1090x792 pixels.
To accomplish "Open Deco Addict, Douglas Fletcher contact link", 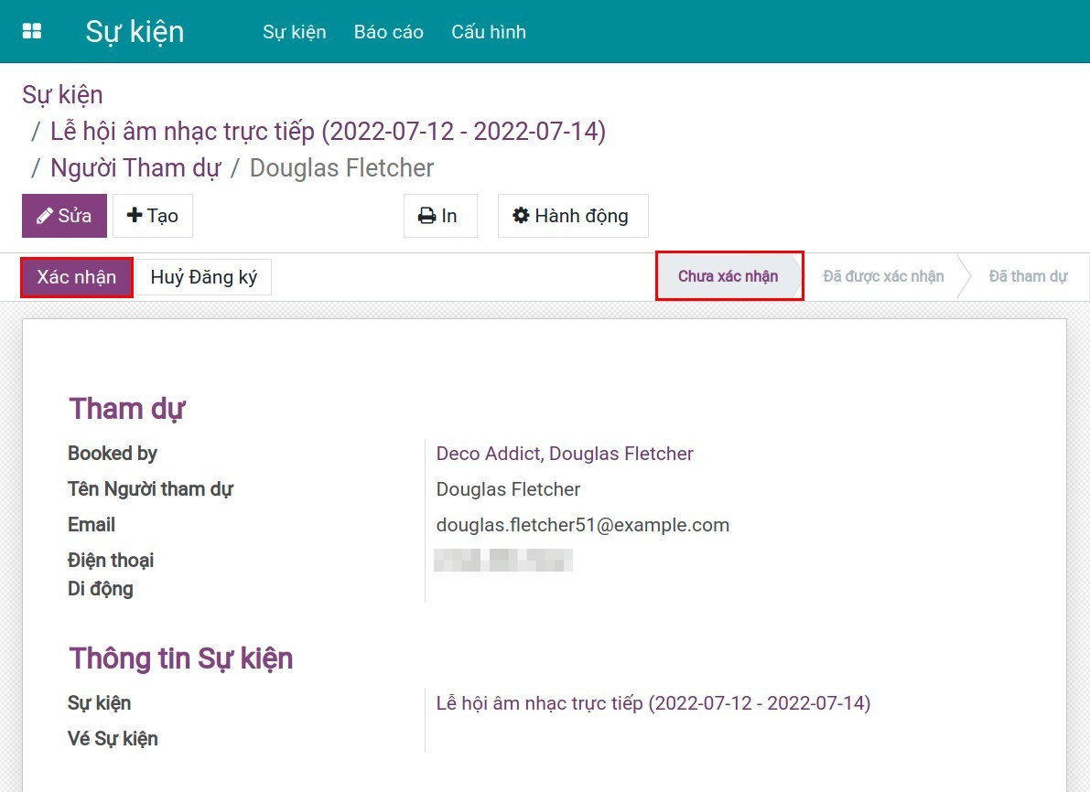I will coord(565,454).
